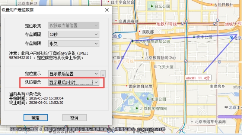The image size is (242, 135).
Task: Expand the 轨迹显示 显示最后8小时 dropdown
Action: pos(74,82)
